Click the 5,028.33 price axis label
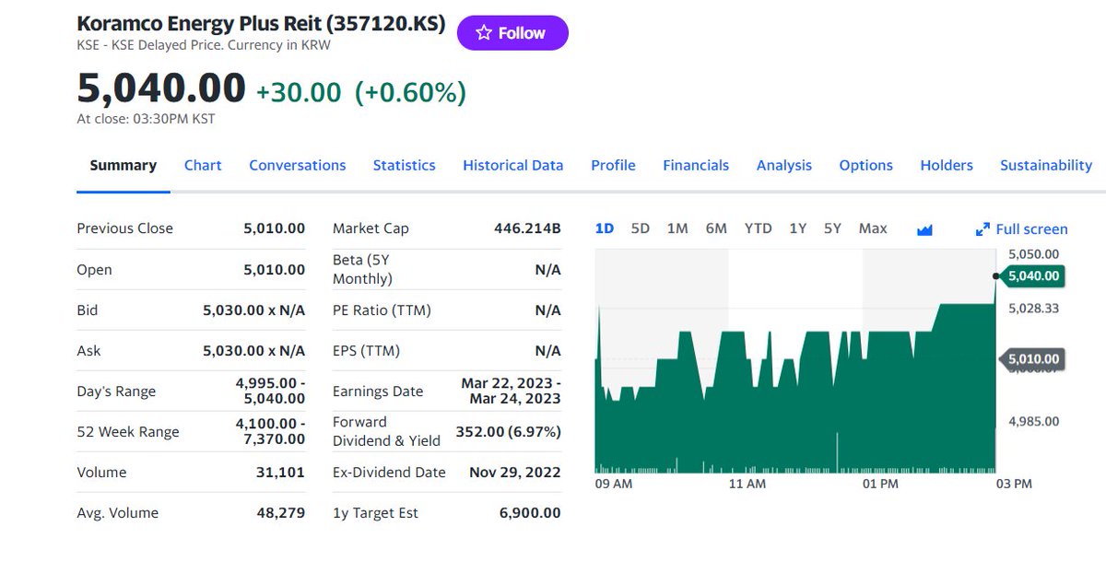Screen dimensions: 1106x561 click(x=1033, y=308)
